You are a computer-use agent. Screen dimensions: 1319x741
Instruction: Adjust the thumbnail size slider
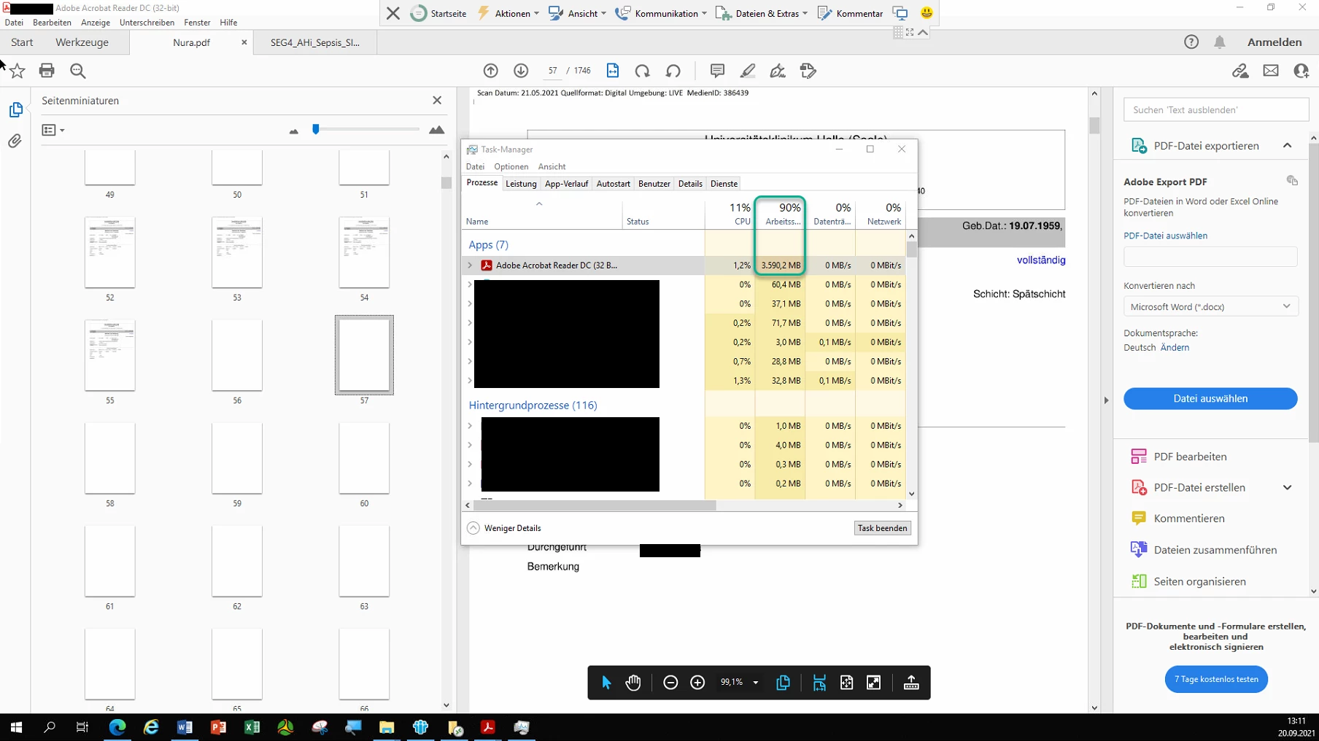tap(316, 129)
